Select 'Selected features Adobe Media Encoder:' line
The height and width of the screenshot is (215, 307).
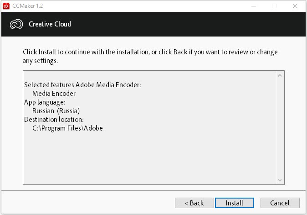82,85
